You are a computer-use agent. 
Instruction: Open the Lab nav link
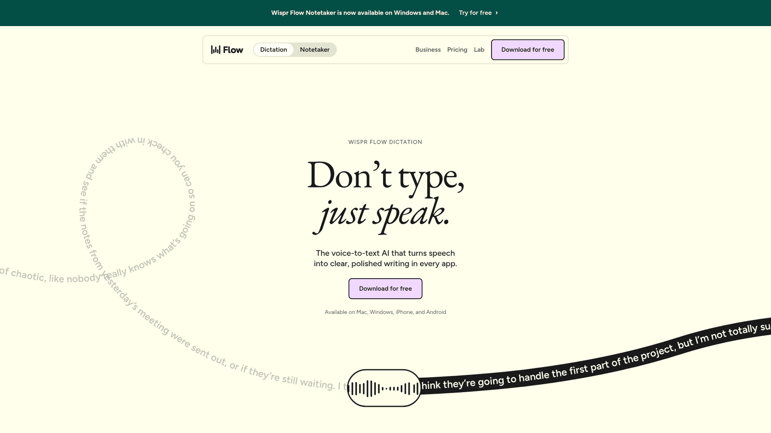pos(479,49)
